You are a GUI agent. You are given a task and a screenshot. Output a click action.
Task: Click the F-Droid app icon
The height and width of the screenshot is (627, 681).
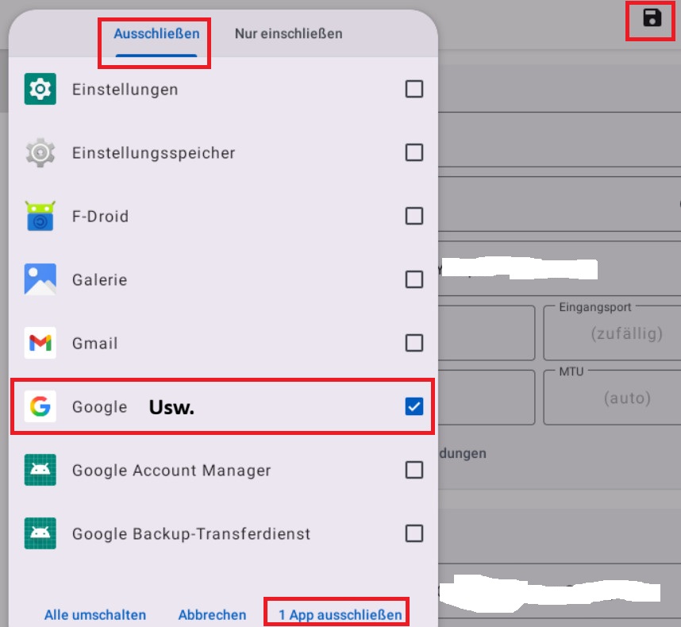pyautogui.click(x=40, y=216)
